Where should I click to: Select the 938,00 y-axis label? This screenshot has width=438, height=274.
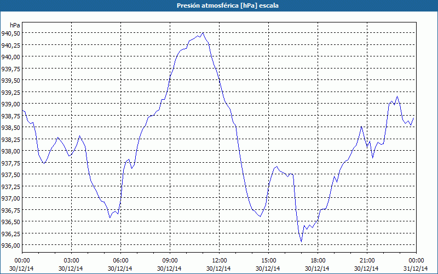click(x=10, y=151)
